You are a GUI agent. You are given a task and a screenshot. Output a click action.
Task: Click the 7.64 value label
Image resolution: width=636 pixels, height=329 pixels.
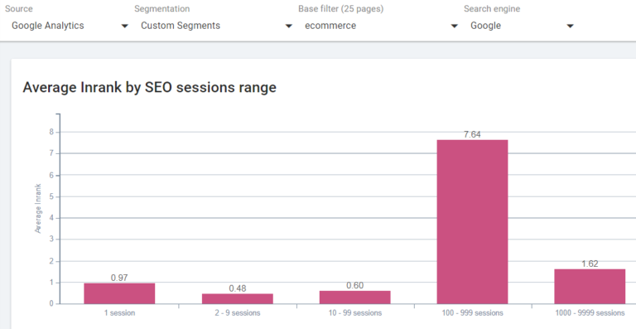tap(472, 135)
